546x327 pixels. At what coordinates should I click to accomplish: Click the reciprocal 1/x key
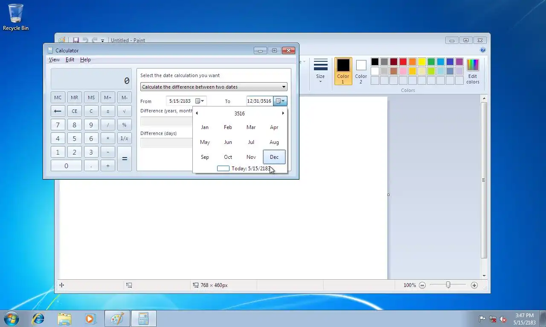point(124,138)
